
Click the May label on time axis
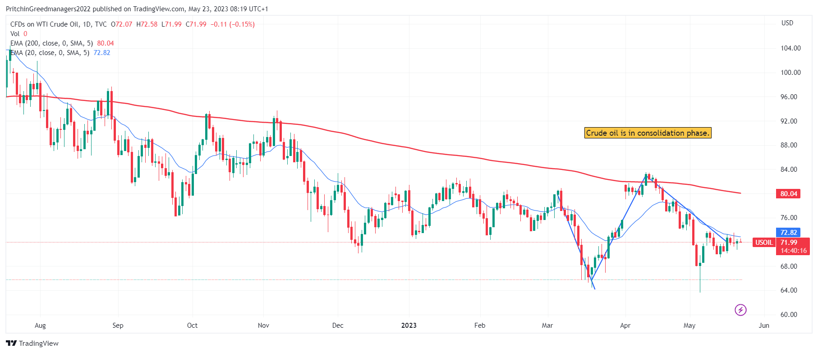click(689, 325)
